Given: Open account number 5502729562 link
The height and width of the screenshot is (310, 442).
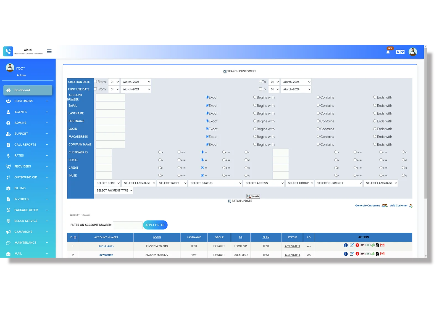Looking at the screenshot, I should pos(106,247).
